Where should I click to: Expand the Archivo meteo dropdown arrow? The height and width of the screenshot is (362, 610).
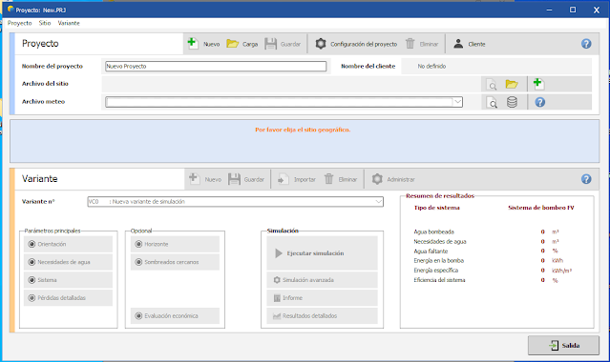(x=457, y=102)
